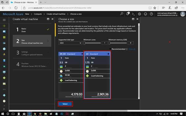The height and width of the screenshot is (116, 186).
Task: Show hidden system tray icons
Action: click(157, 114)
